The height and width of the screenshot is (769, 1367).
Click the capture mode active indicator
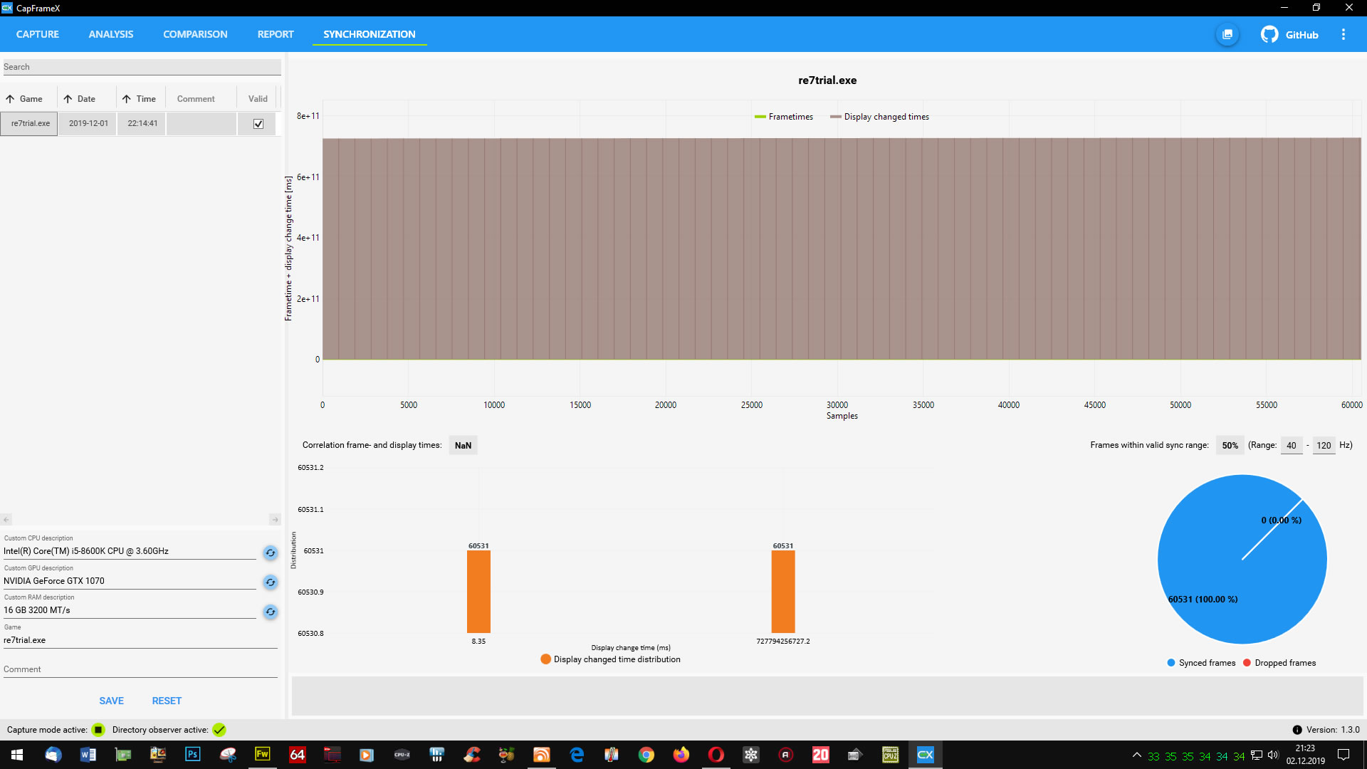point(98,730)
